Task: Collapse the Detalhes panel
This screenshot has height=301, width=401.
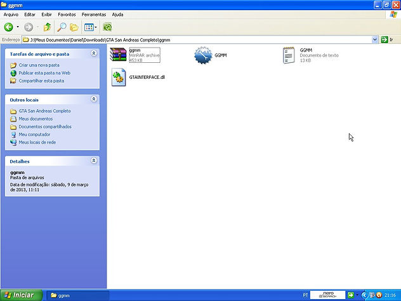Action: coord(94,161)
